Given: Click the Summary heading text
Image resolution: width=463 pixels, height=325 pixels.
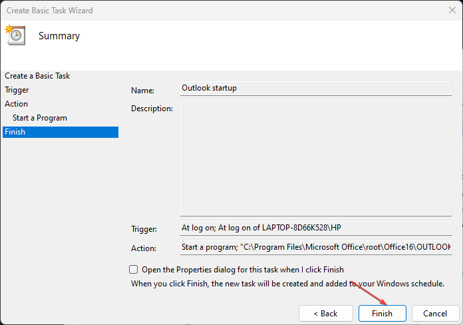Looking at the screenshot, I should click(59, 36).
